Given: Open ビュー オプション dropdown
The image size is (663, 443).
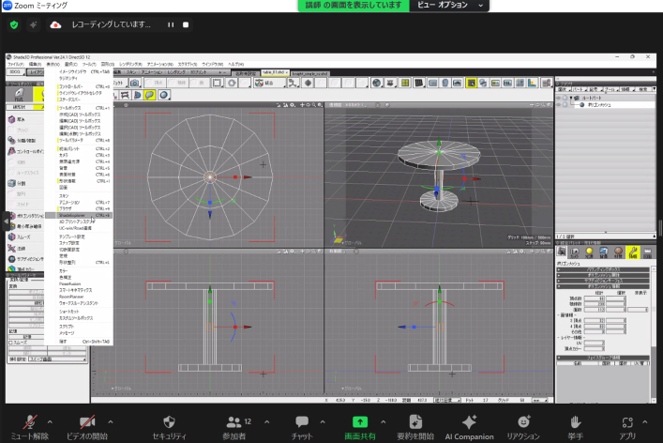Looking at the screenshot, I should [x=449, y=5].
